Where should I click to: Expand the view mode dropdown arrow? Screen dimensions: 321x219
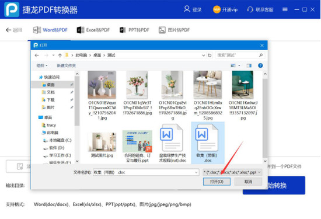tap(239, 65)
